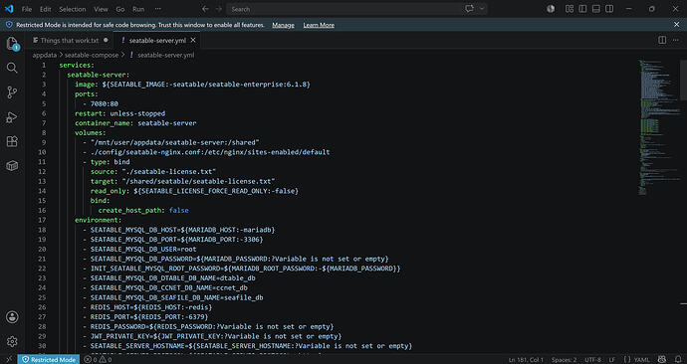Change line ending via LF status item
Image resolution: width=687 pixels, height=364 pixels.
[x=612, y=360]
